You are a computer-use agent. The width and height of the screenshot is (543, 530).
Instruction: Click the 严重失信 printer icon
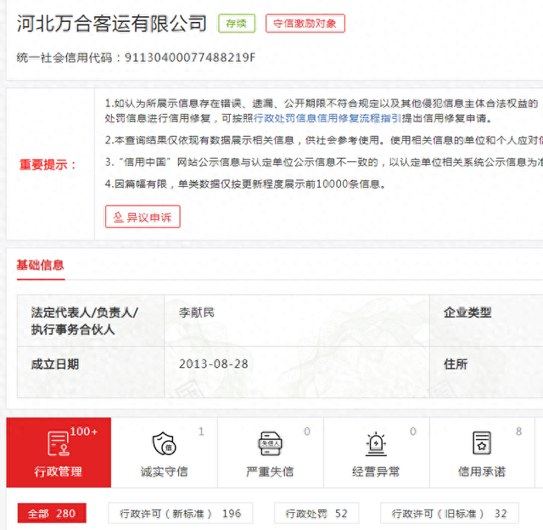(270, 443)
